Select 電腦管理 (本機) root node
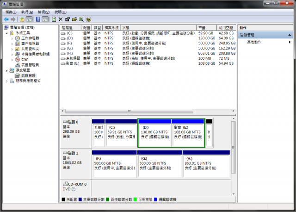Image resolution: width=296 pixels, height=212 pixels. (22, 28)
